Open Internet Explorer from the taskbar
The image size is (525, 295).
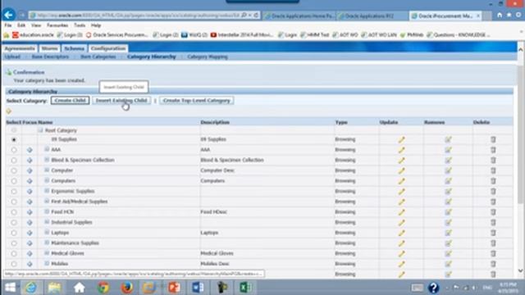click(31, 288)
